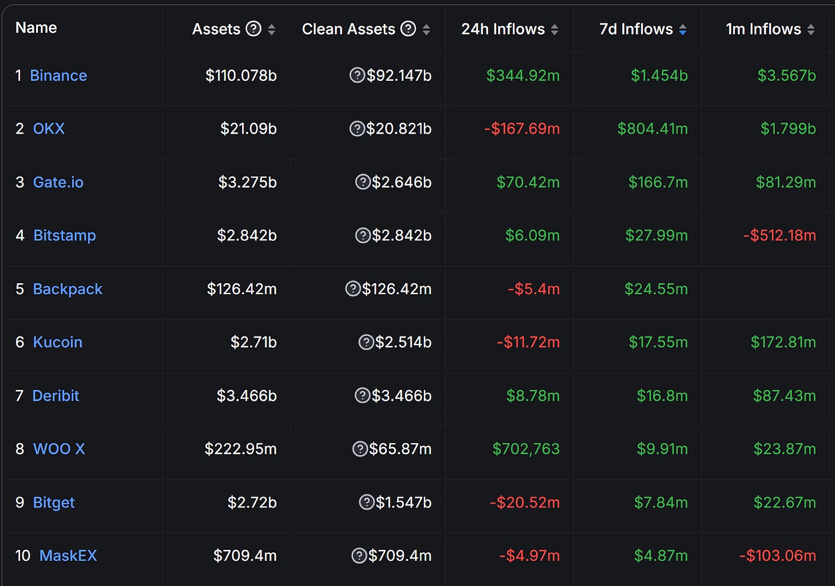Click the 7d Inflows header label

click(636, 29)
